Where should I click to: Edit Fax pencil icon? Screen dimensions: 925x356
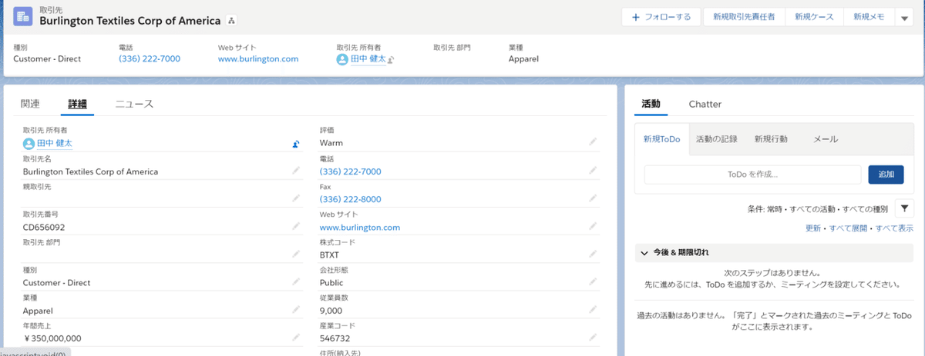[x=593, y=198]
